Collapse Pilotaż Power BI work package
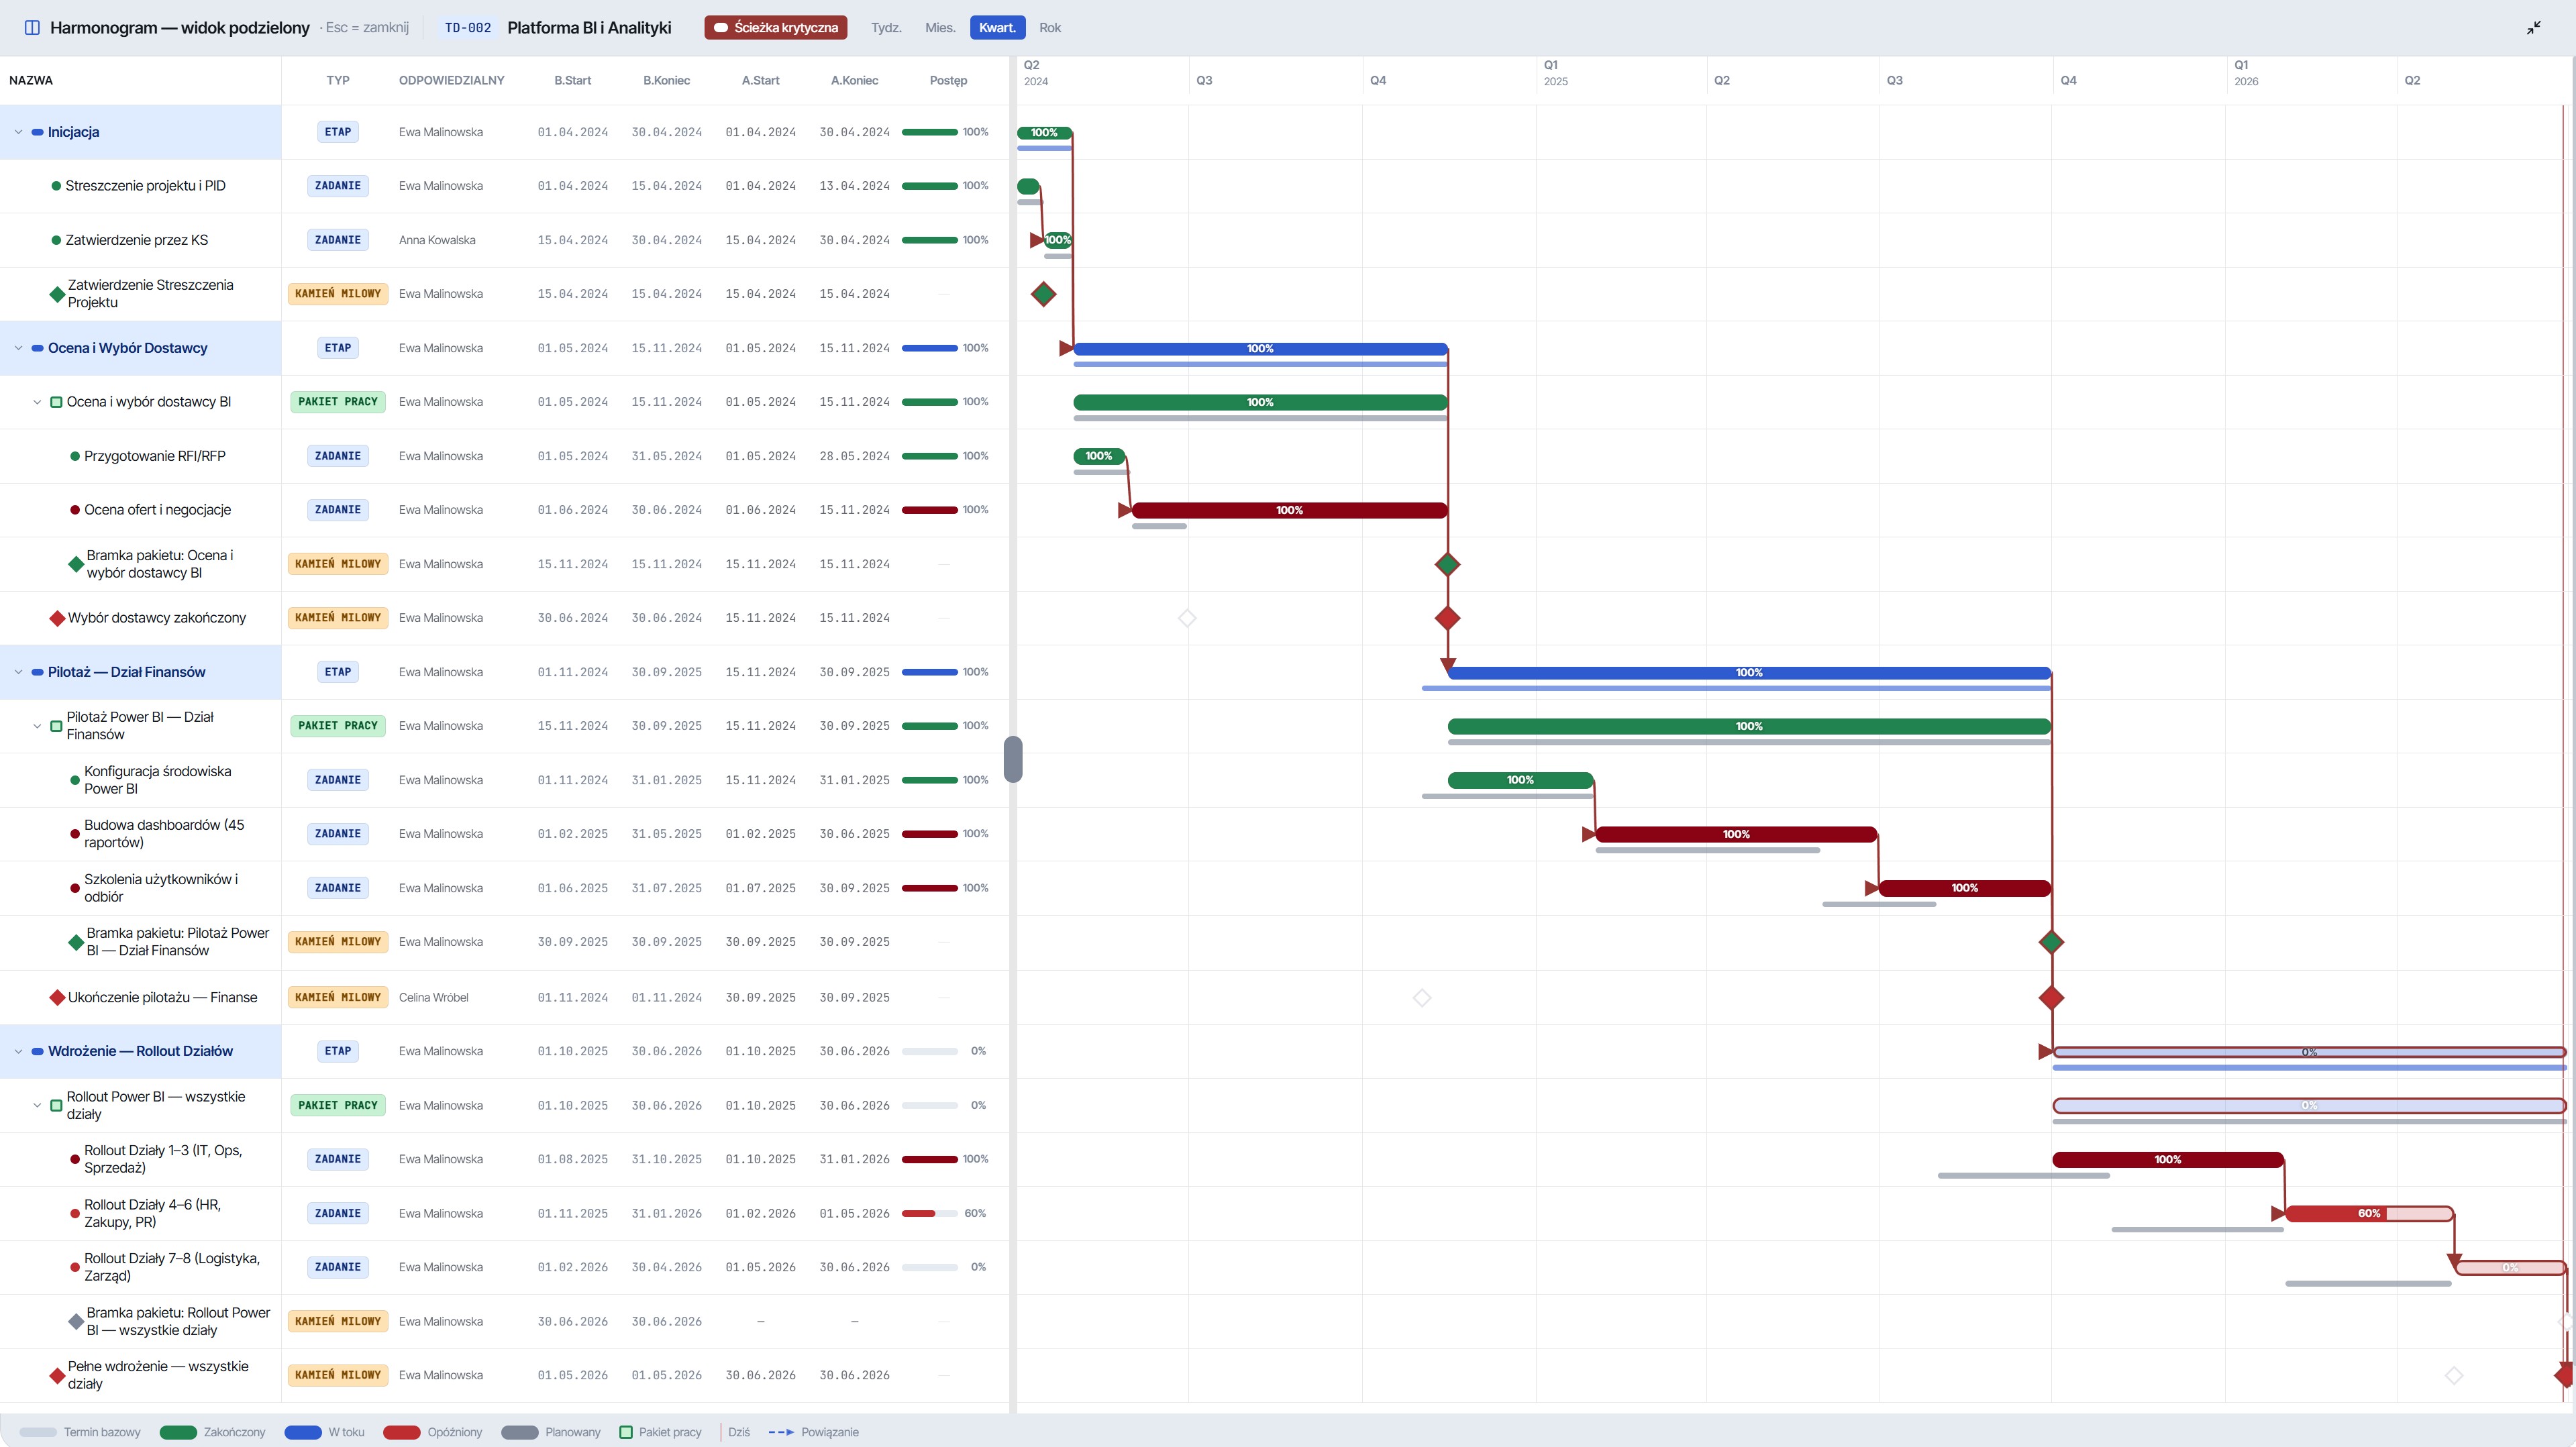2576x1447 pixels. (x=37, y=726)
